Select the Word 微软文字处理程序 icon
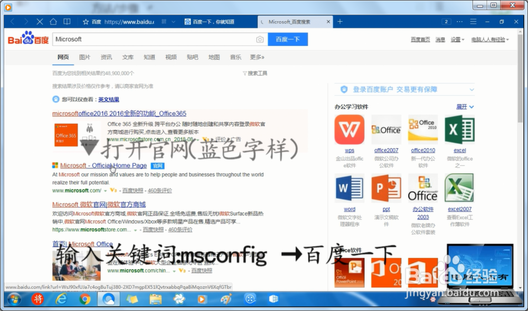 (350, 188)
